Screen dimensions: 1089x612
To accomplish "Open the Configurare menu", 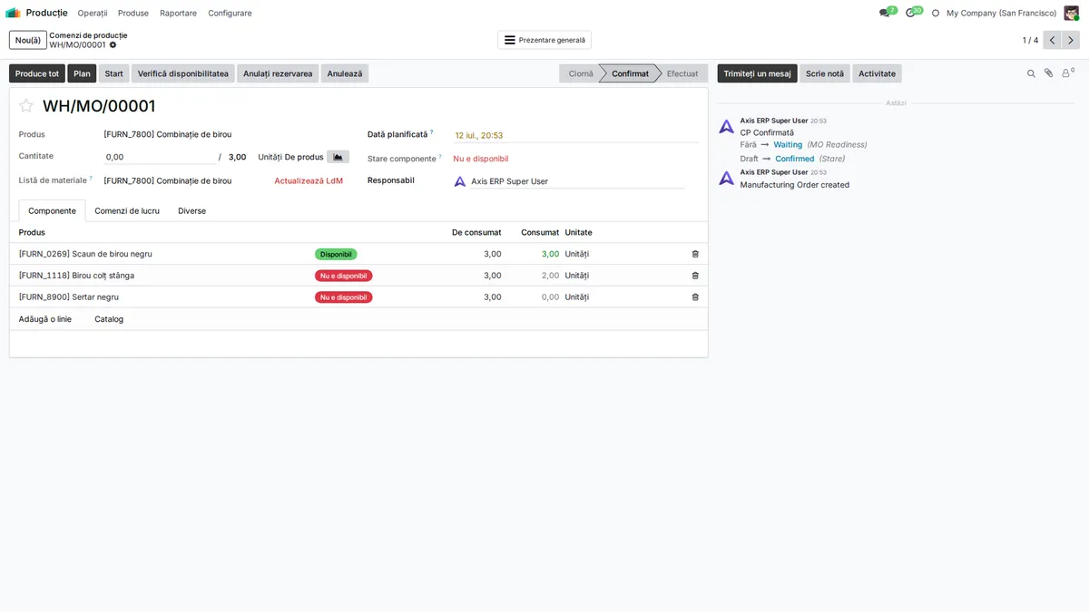I will click(x=230, y=13).
